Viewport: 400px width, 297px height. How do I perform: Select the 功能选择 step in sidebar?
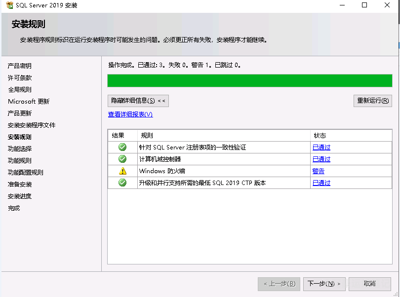[x=20, y=148]
